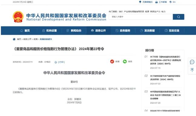
Task: Click the globe icon beside En
Action: point(171,2)
